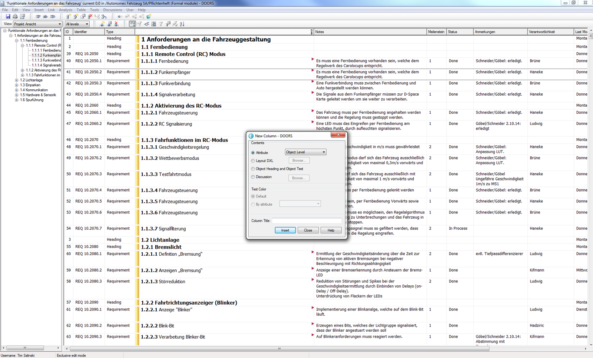The image size is (593, 358).
Task: Click the delete object icon with red X
Action: [90, 17]
